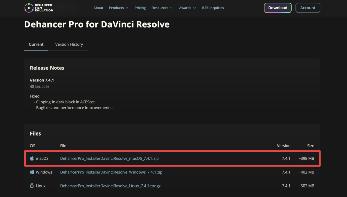347x197 pixels.
Task: Open B2B Inquiries page
Action: click(x=213, y=8)
